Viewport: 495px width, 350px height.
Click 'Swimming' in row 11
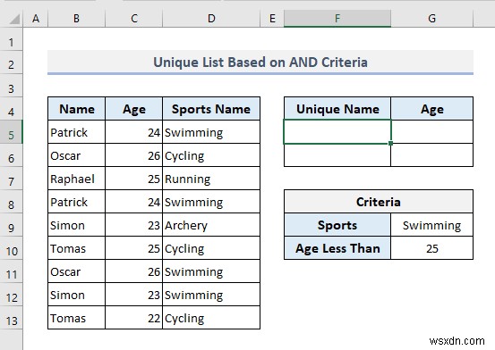click(x=211, y=271)
